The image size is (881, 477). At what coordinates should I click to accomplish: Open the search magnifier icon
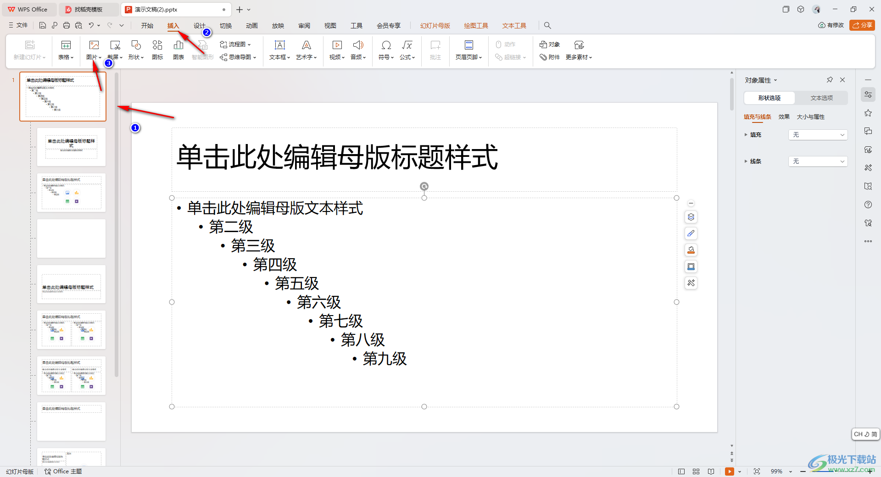coord(547,25)
